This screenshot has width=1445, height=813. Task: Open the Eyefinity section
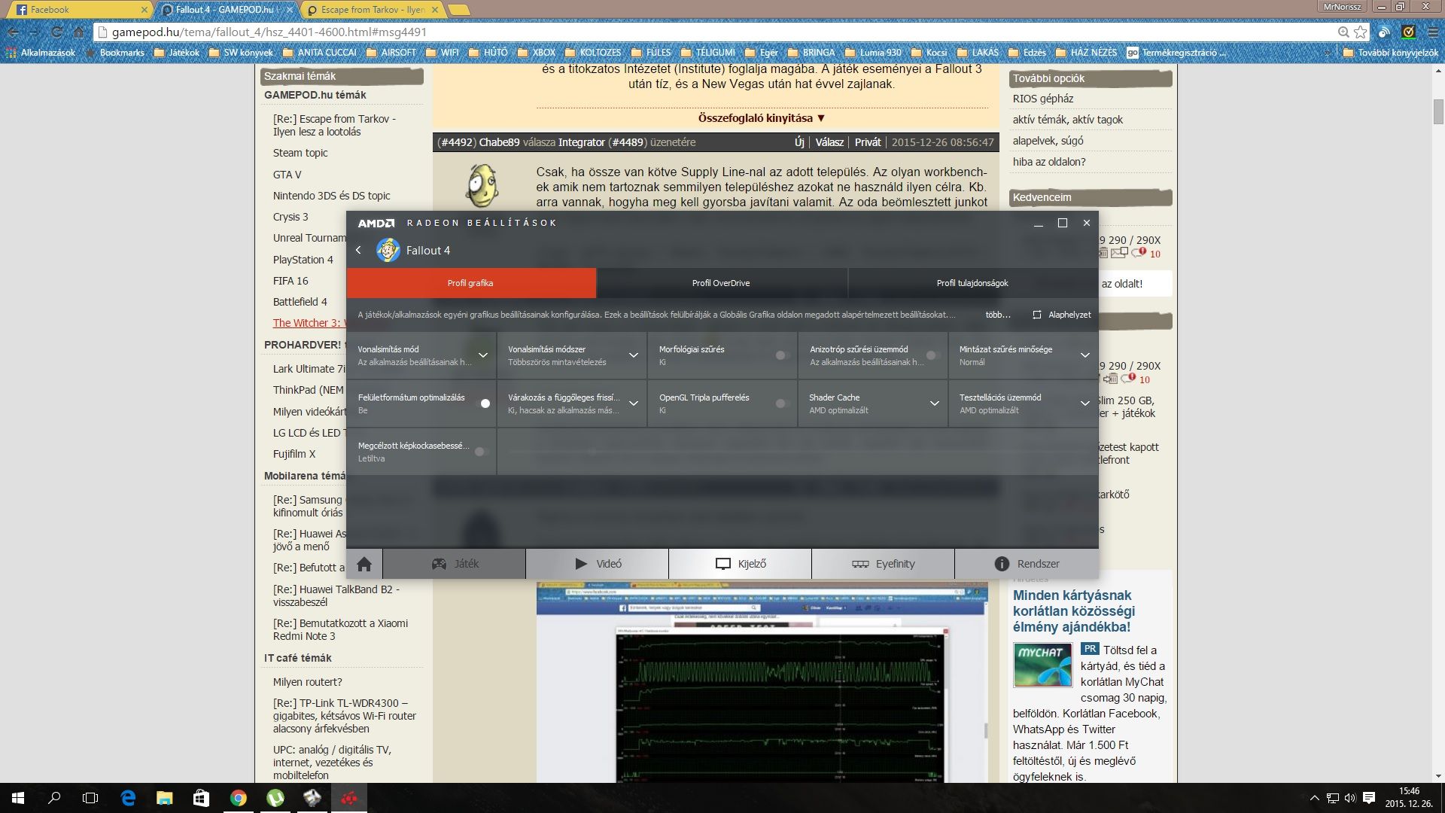coord(883,564)
